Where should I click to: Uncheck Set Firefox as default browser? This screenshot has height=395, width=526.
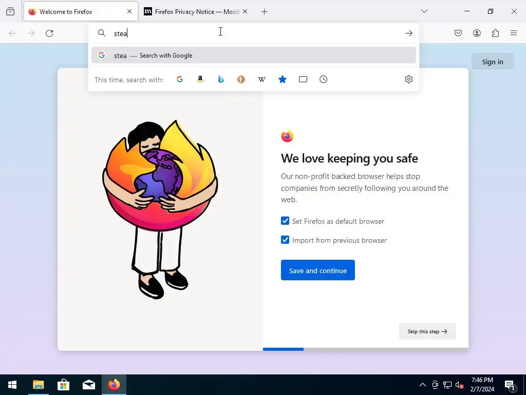tap(285, 221)
